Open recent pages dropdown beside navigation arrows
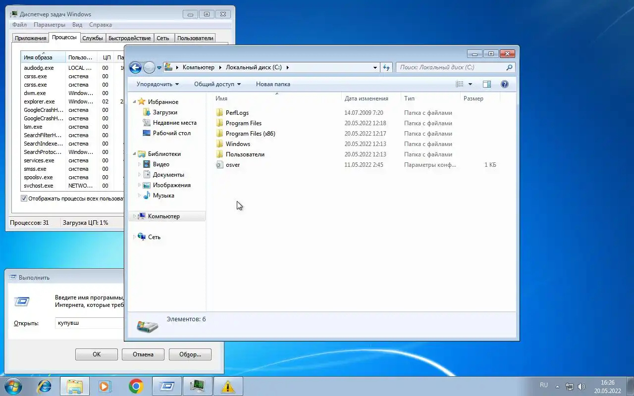634x396 pixels. pyautogui.click(x=159, y=68)
